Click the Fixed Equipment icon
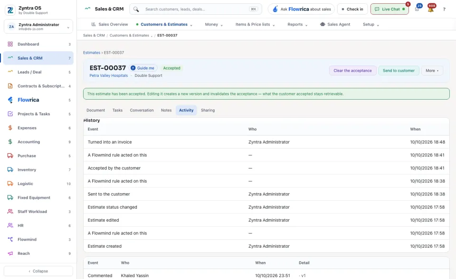Viewport: 456px width, 279px height. click(x=10, y=197)
